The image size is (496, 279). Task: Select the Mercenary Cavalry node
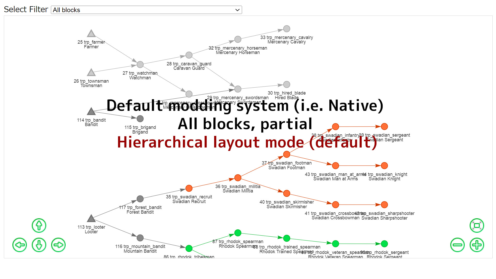(x=287, y=29)
